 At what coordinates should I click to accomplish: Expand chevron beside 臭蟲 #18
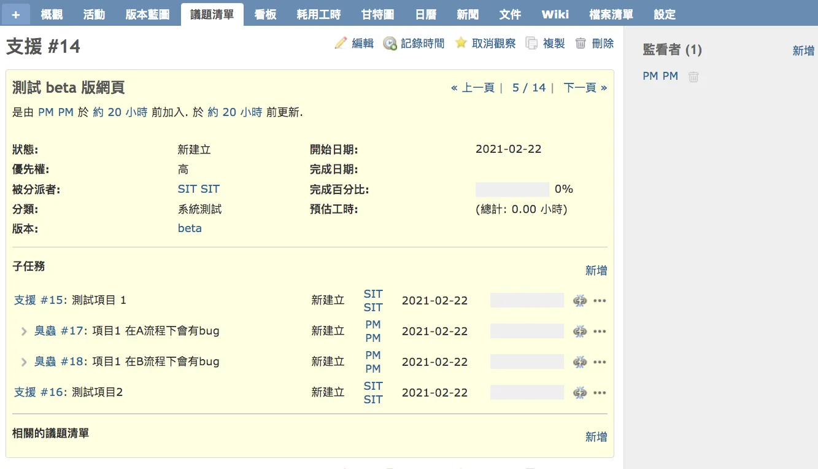coord(24,362)
